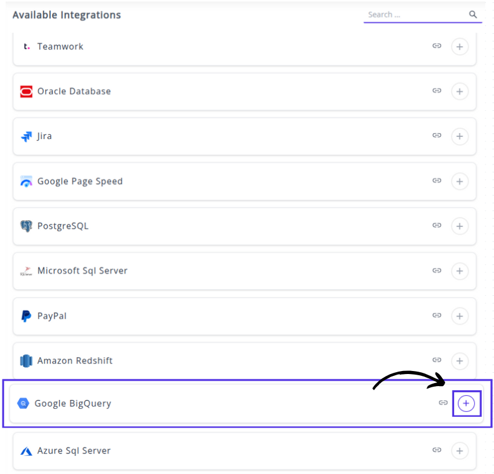Add the Teamwork integration with plus icon
Viewport: 494px width, 474px height.
coord(460,46)
